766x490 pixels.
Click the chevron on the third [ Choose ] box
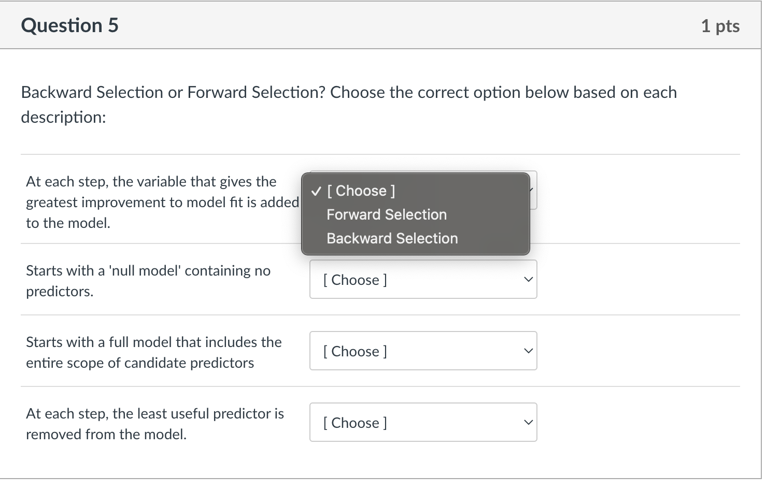528,351
